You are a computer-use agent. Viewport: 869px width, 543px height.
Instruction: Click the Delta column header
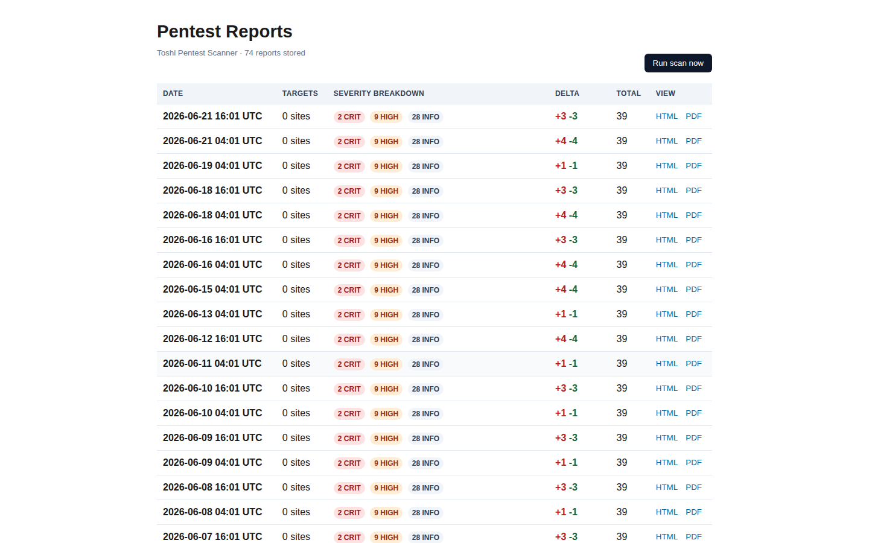[567, 94]
